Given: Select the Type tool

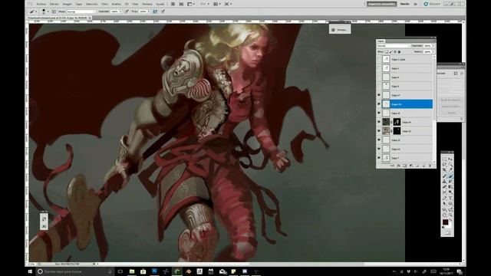Looking at the screenshot, I should [450, 199].
